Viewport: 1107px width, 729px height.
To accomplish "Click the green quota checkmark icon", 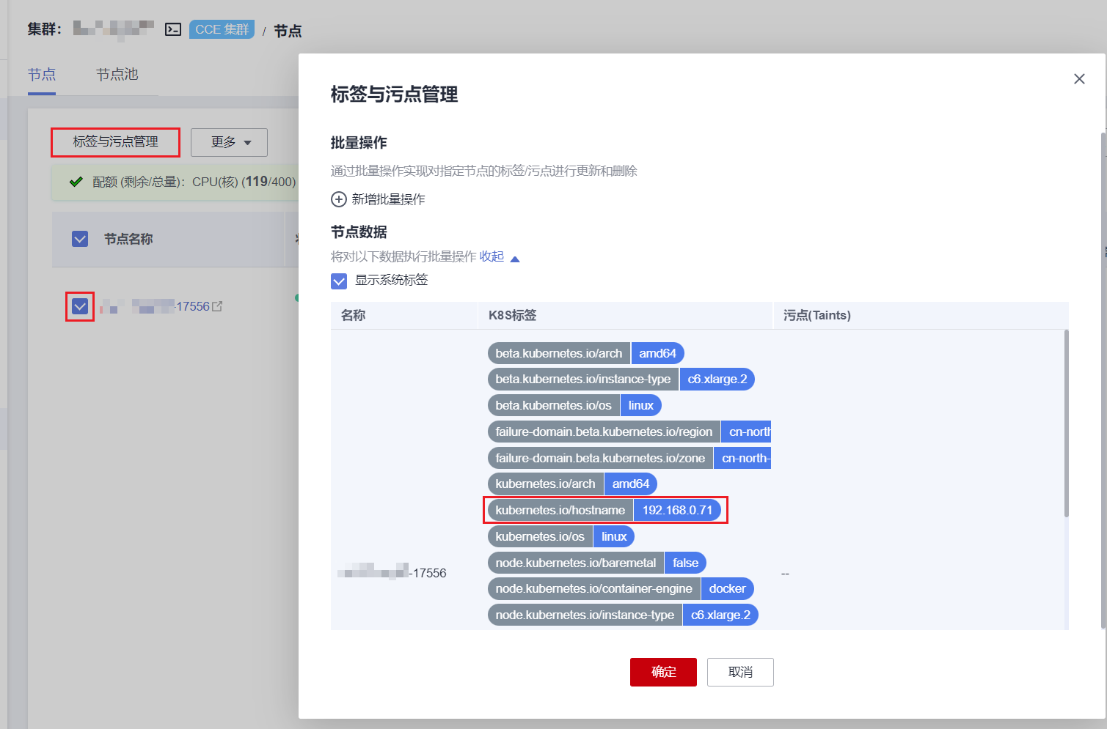I will [x=76, y=182].
